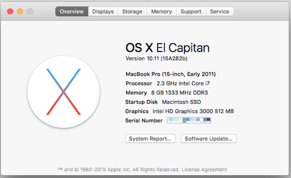Click the Apple Inc. copyright text

point(119,169)
